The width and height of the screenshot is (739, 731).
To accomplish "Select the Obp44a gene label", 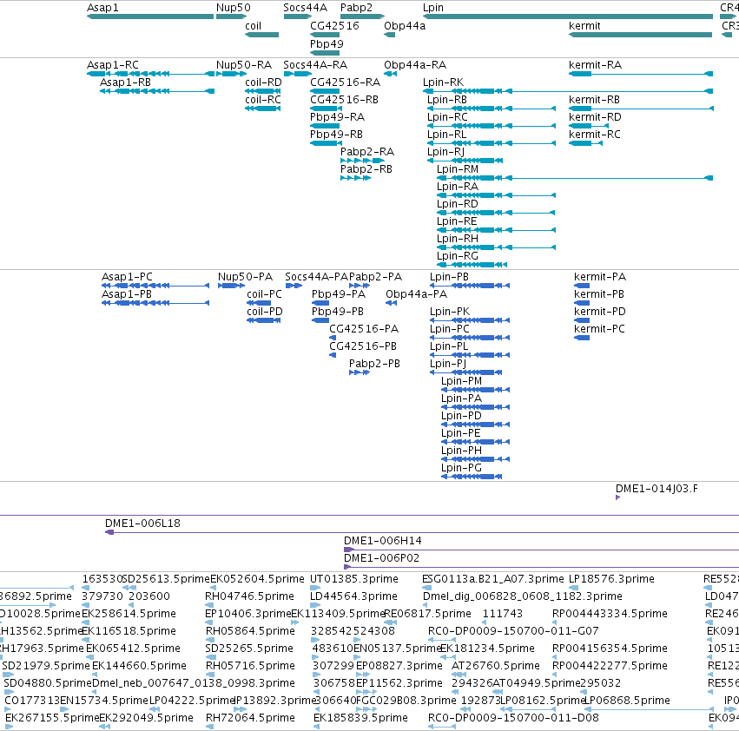I will (x=405, y=26).
